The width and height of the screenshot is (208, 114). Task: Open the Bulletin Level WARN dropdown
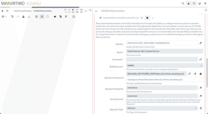[x=165, y=66]
